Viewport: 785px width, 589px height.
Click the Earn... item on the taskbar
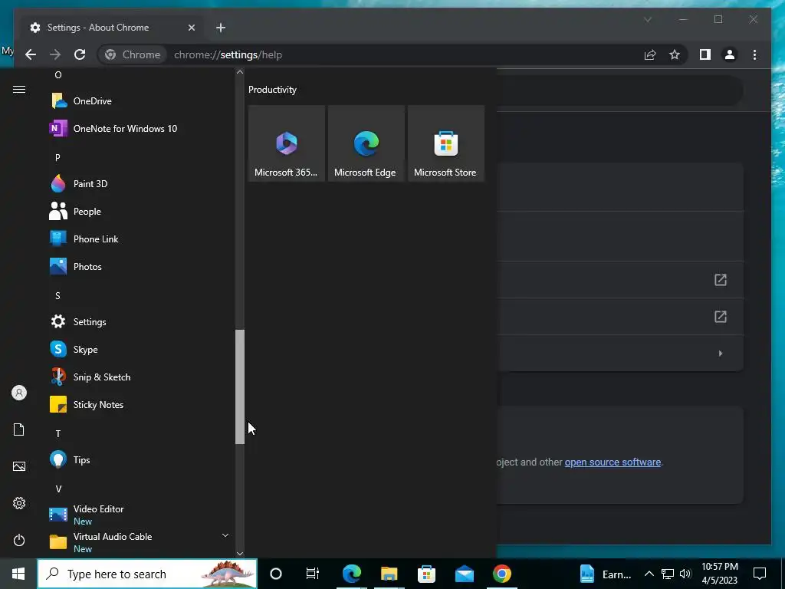606,574
